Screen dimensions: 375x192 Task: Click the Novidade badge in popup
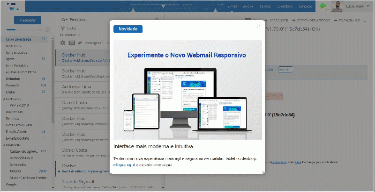(x=128, y=29)
